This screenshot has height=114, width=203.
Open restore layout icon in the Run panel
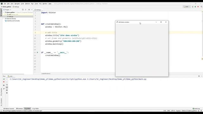pos(4,85)
